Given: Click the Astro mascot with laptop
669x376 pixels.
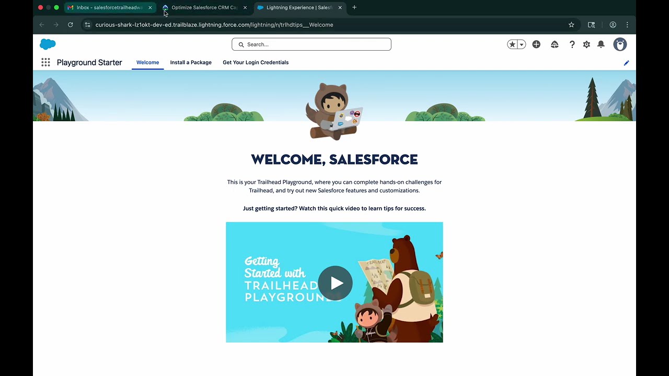Looking at the screenshot, I should (334, 111).
